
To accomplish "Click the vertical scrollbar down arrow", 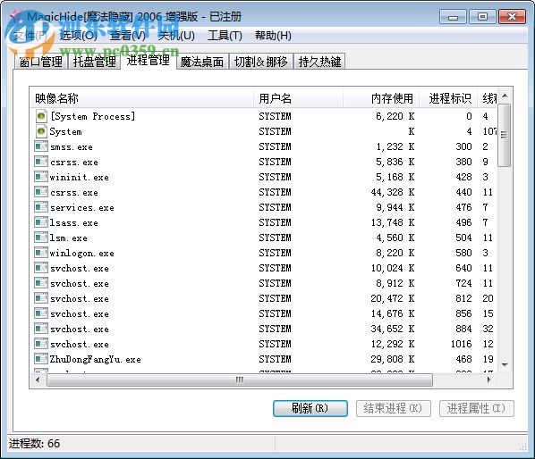I will tap(505, 364).
